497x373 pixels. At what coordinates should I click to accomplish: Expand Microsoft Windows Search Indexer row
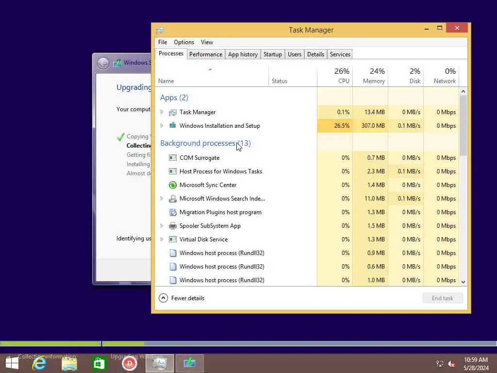(162, 199)
